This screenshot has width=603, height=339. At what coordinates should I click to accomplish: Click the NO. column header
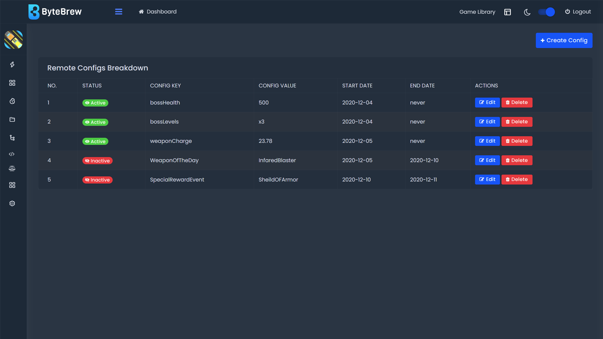(52, 85)
